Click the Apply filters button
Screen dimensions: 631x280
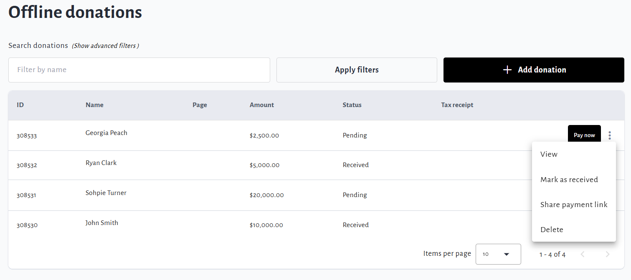pos(357,70)
